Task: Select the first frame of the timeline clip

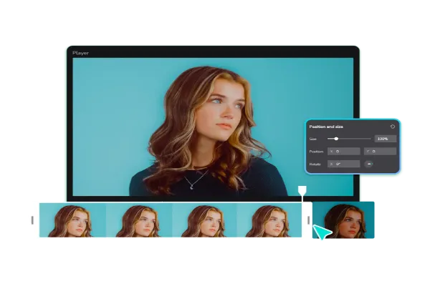Action: pyautogui.click(x=72, y=220)
